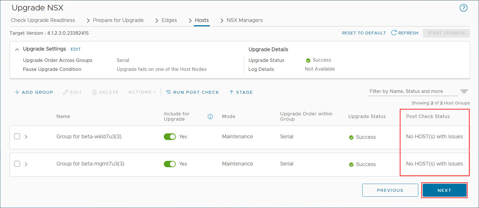Screen dimensions: 479x208
Task: Switch to the NSX Managers step
Action: tap(245, 20)
